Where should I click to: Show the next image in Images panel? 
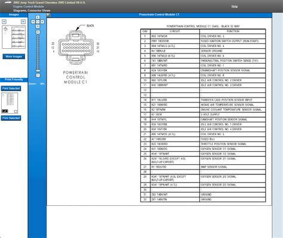tap(23, 21)
